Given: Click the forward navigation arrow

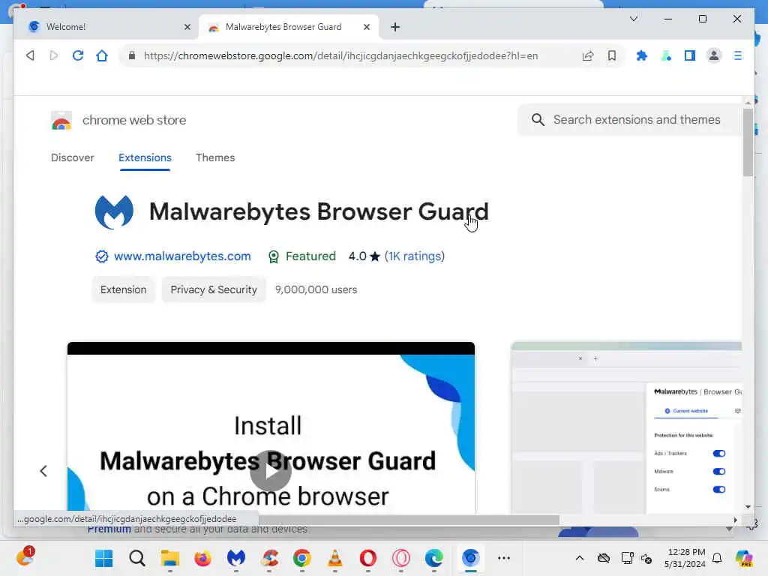Looking at the screenshot, I should pyautogui.click(x=54, y=55).
